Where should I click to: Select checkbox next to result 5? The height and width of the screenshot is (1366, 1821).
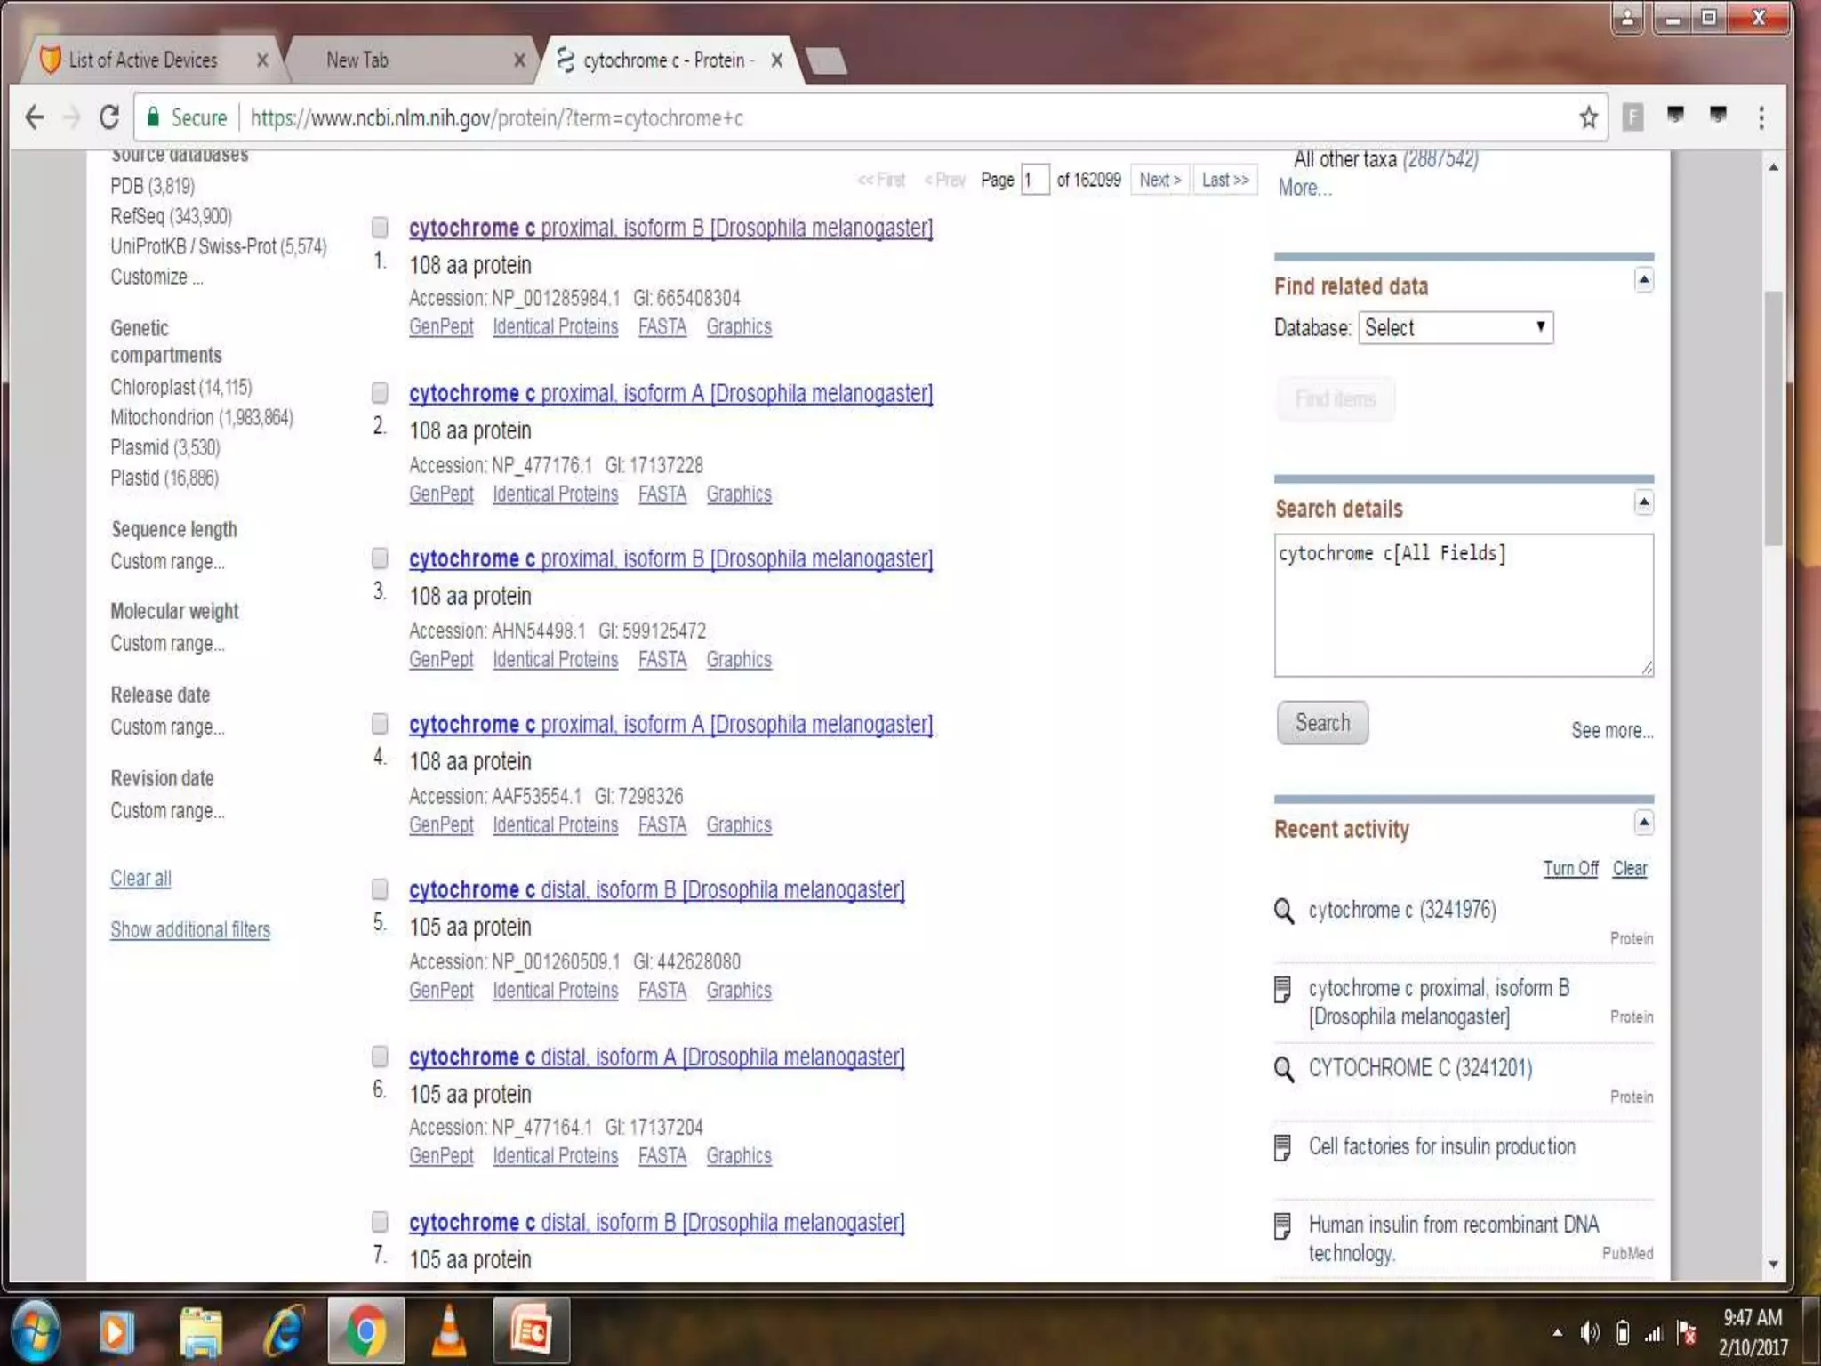pyautogui.click(x=380, y=889)
